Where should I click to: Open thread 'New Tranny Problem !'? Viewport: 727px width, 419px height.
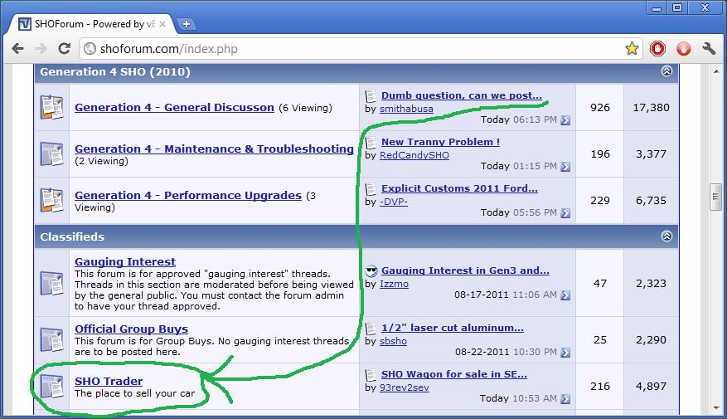coord(440,142)
